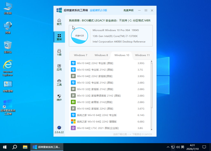Switch to the Windows 11 tab
The image size is (211, 151).
142,55
